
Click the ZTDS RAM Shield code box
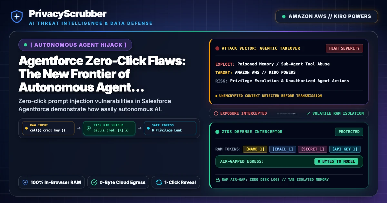pyautogui.click(x=109, y=128)
